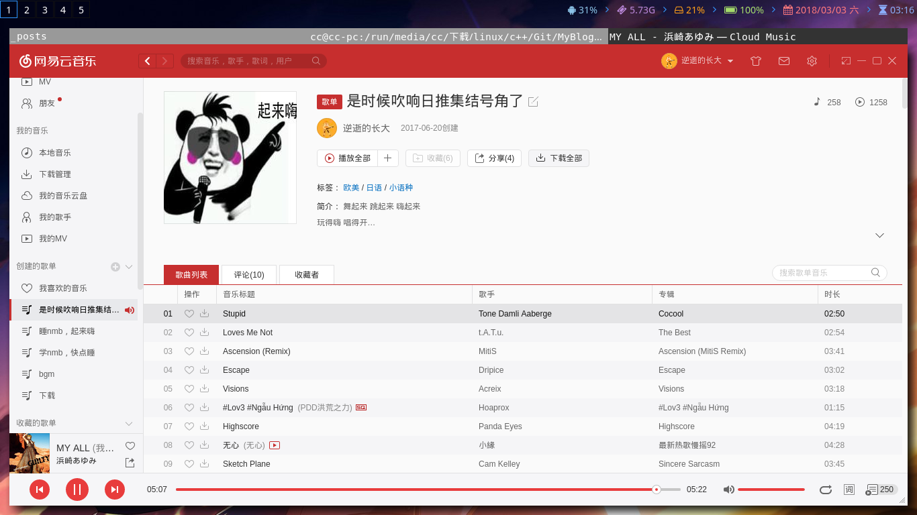Screen dimensions: 917x515
Task: Switch to the 收藏者 tab
Action: [x=307, y=275]
